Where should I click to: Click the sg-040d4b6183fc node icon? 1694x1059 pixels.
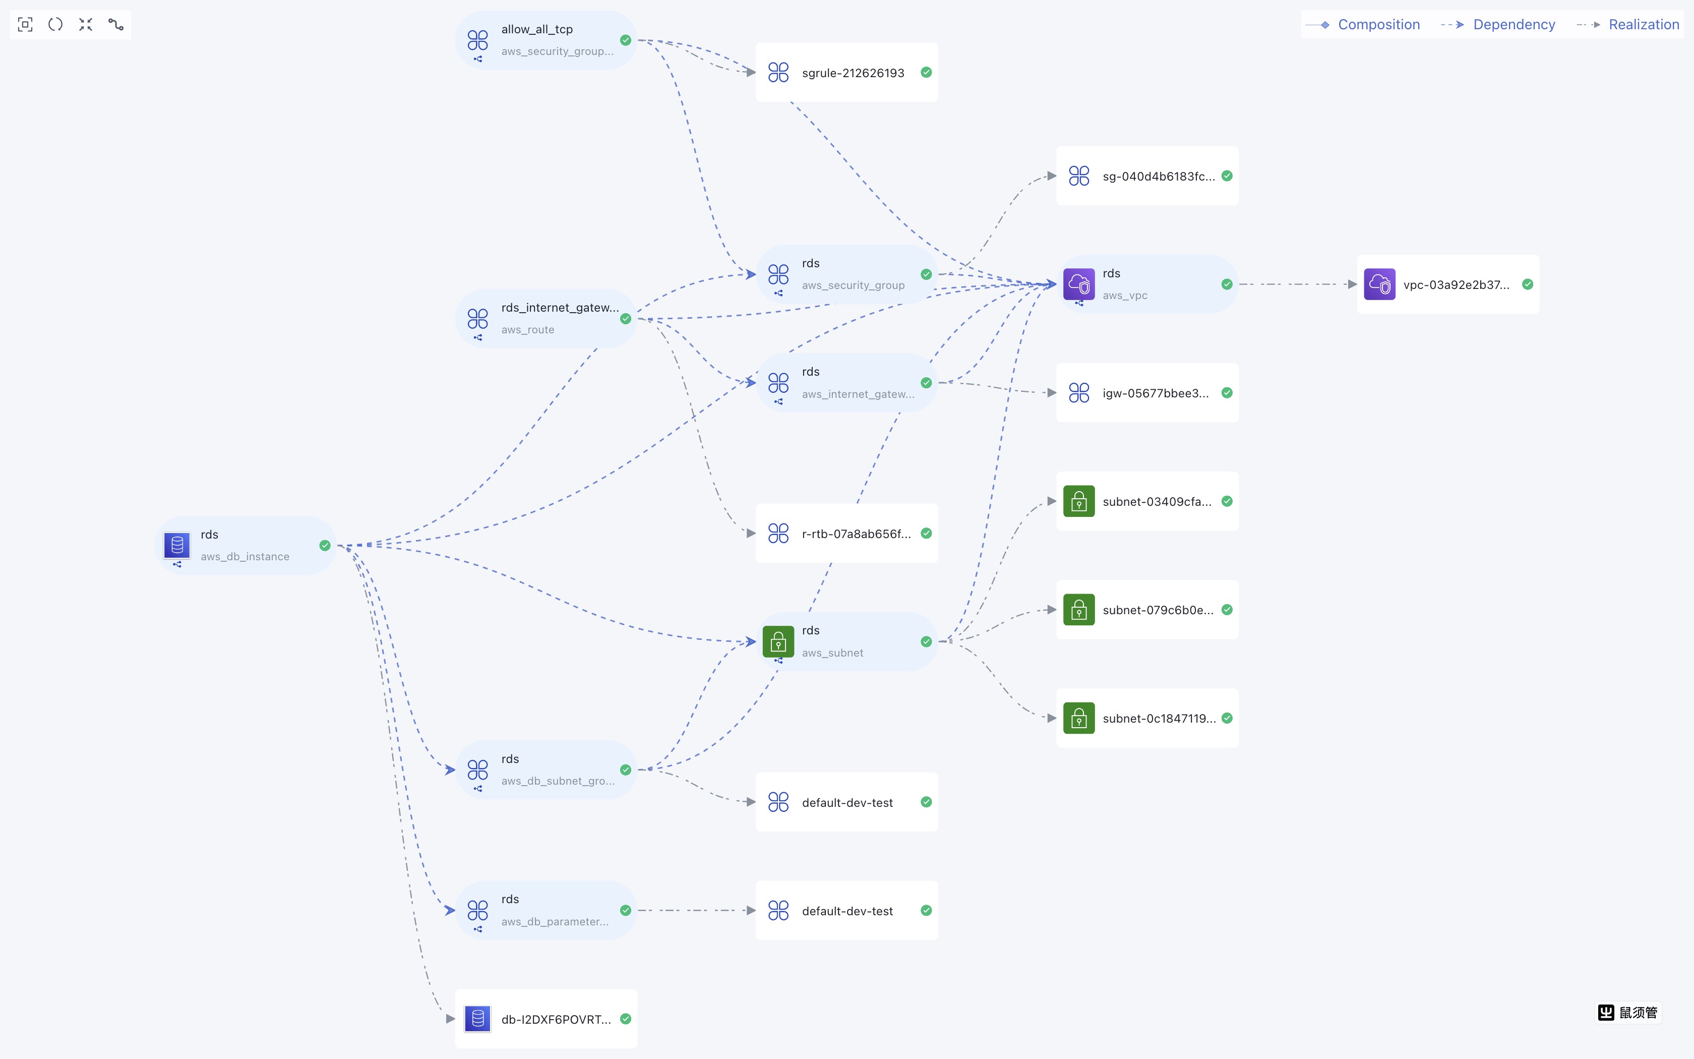(1079, 176)
